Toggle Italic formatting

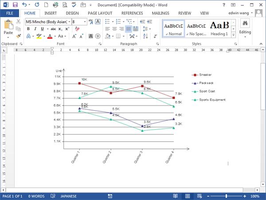[35, 29]
